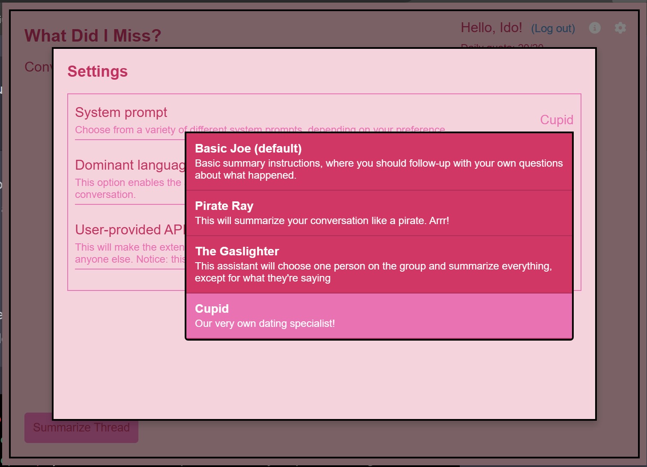Open the Cupid system prompt dropdown
Screen dimensions: 647x467
point(556,120)
